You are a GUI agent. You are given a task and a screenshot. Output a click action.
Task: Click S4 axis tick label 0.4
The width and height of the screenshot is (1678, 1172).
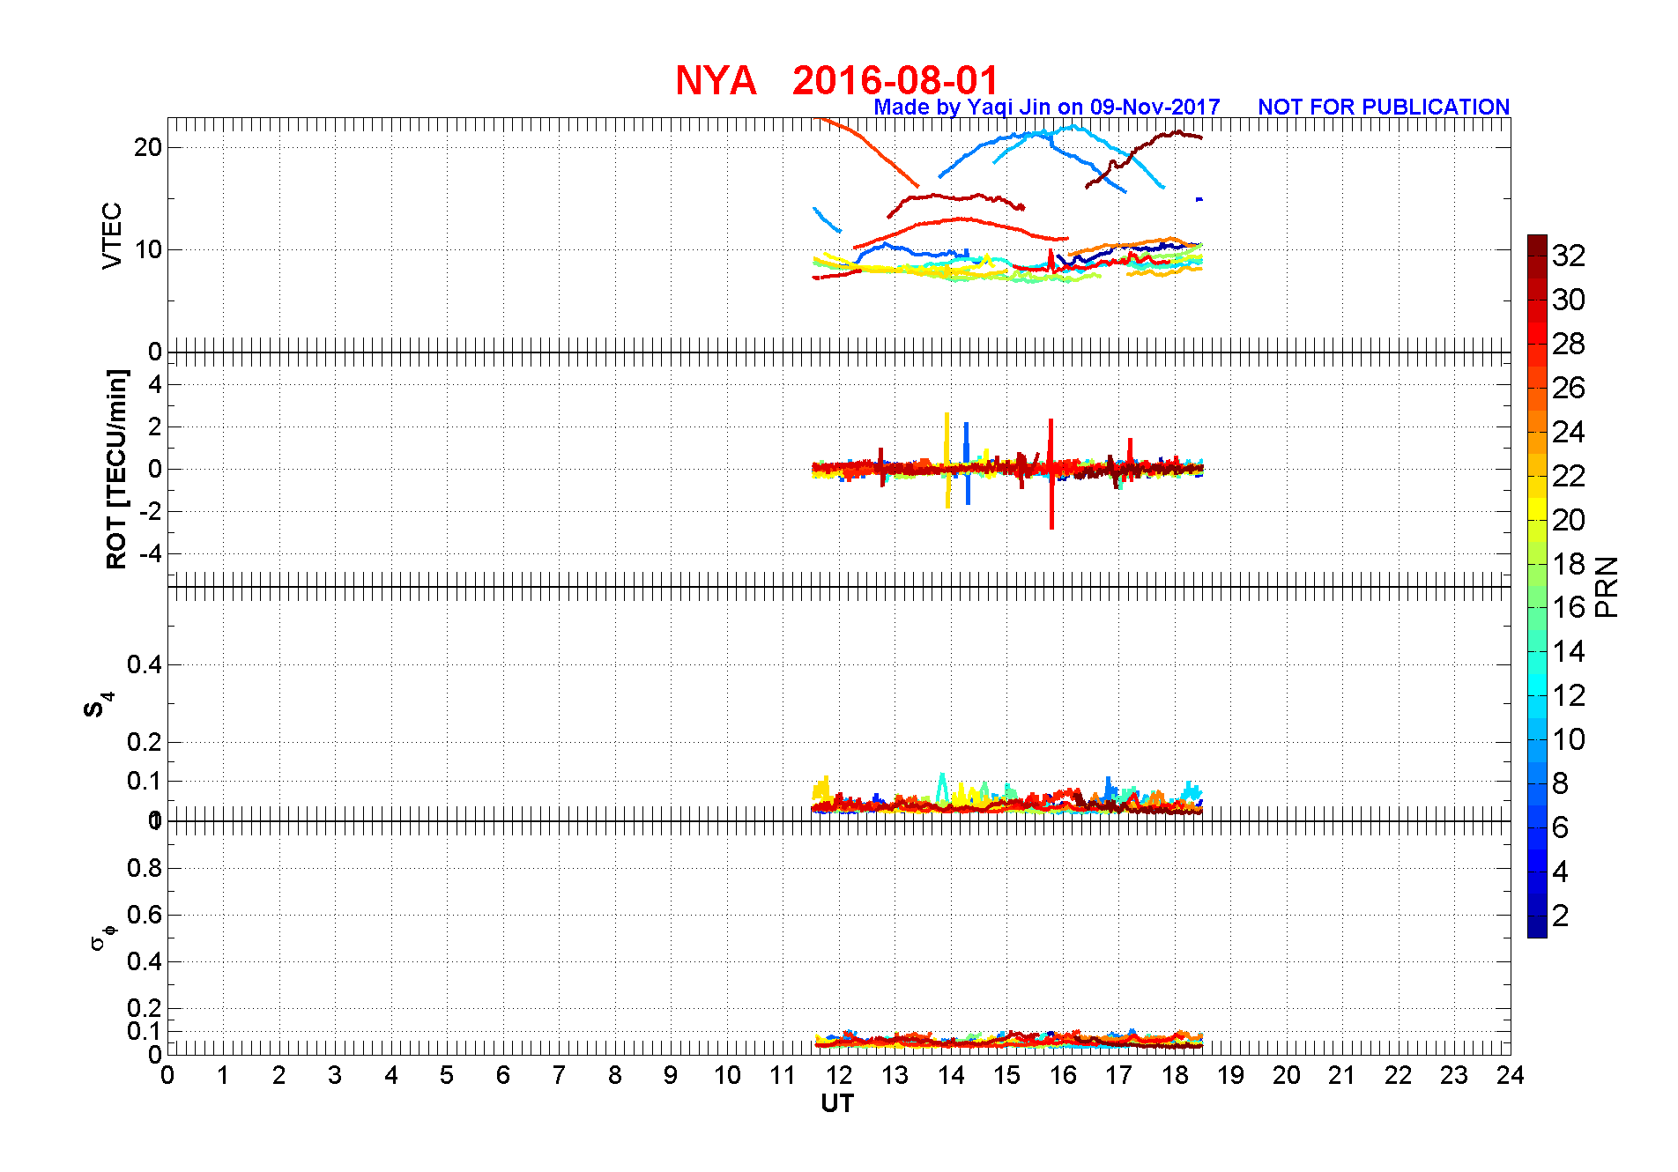[145, 664]
